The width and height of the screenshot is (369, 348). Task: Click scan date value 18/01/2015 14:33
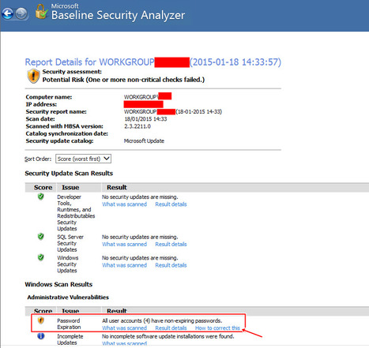click(x=145, y=119)
